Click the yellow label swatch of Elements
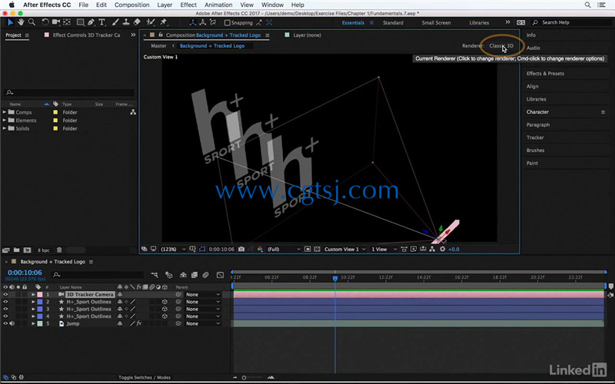Image resolution: width=615 pixels, height=384 pixels. pos(55,121)
